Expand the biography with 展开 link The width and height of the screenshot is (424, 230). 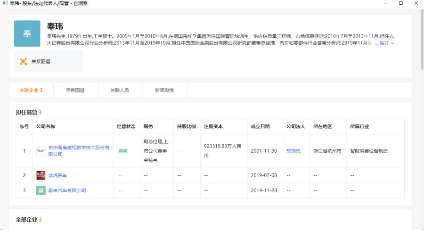click(384, 43)
